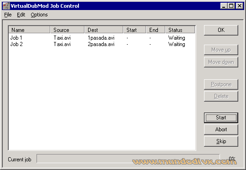Click Waiting status of Job 1
The height and width of the screenshot is (170, 246).
click(177, 38)
